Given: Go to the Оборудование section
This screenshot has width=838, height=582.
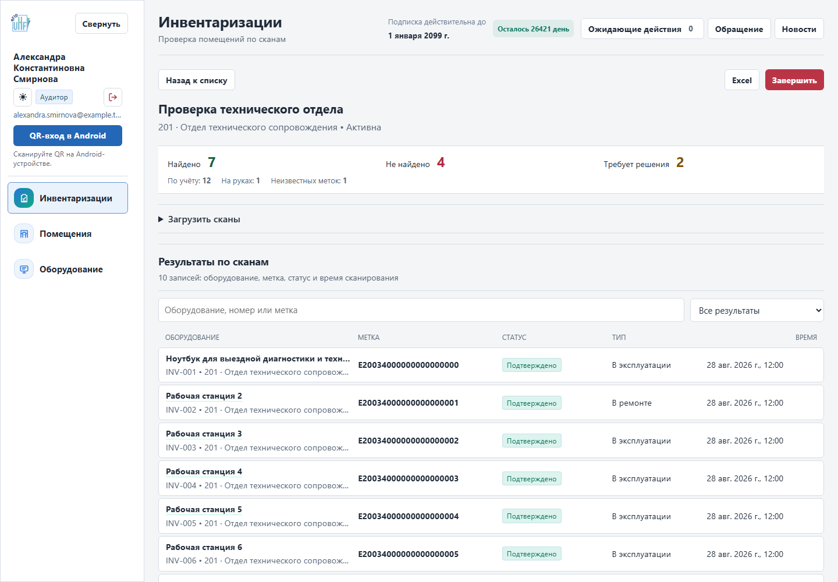Looking at the screenshot, I should (x=68, y=269).
